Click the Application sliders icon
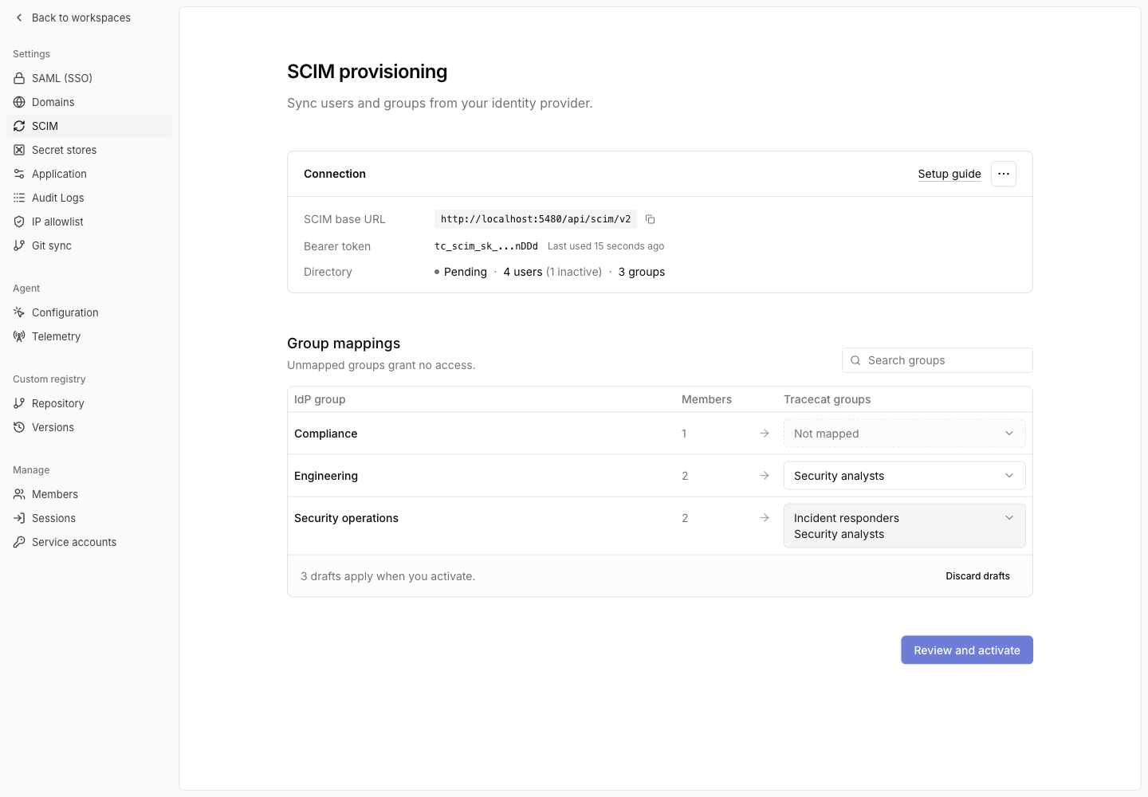The image size is (1148, 797). click(x=19, y=174)
